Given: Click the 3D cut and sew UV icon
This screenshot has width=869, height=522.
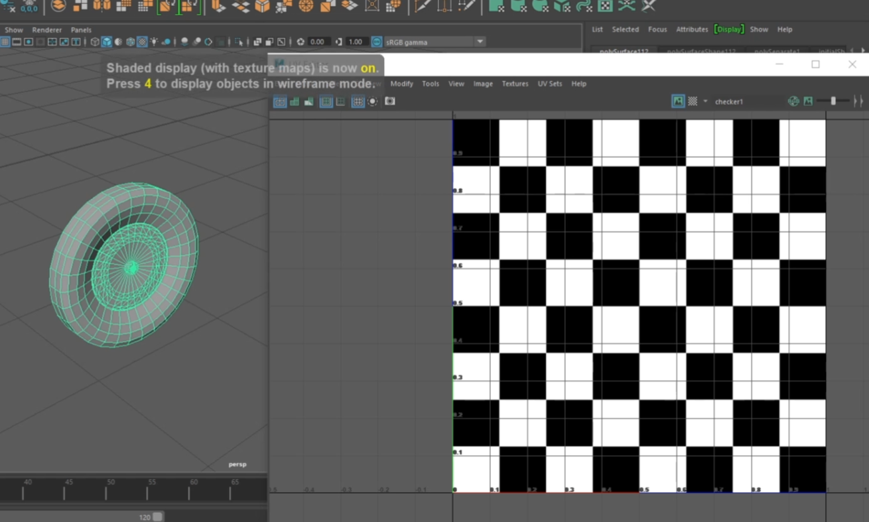Looking at the screenshot, I should tap(626, 6).
